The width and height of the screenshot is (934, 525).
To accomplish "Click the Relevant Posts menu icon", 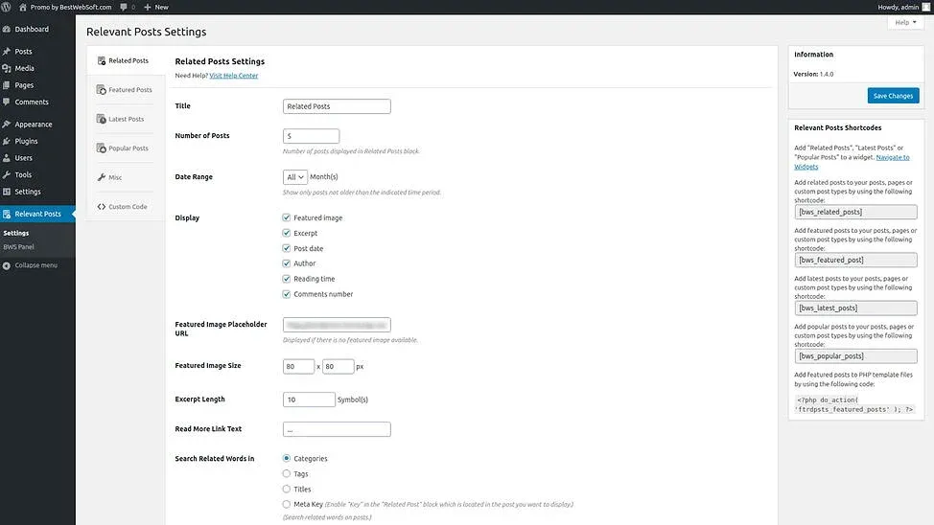I will tap(7, 214).
